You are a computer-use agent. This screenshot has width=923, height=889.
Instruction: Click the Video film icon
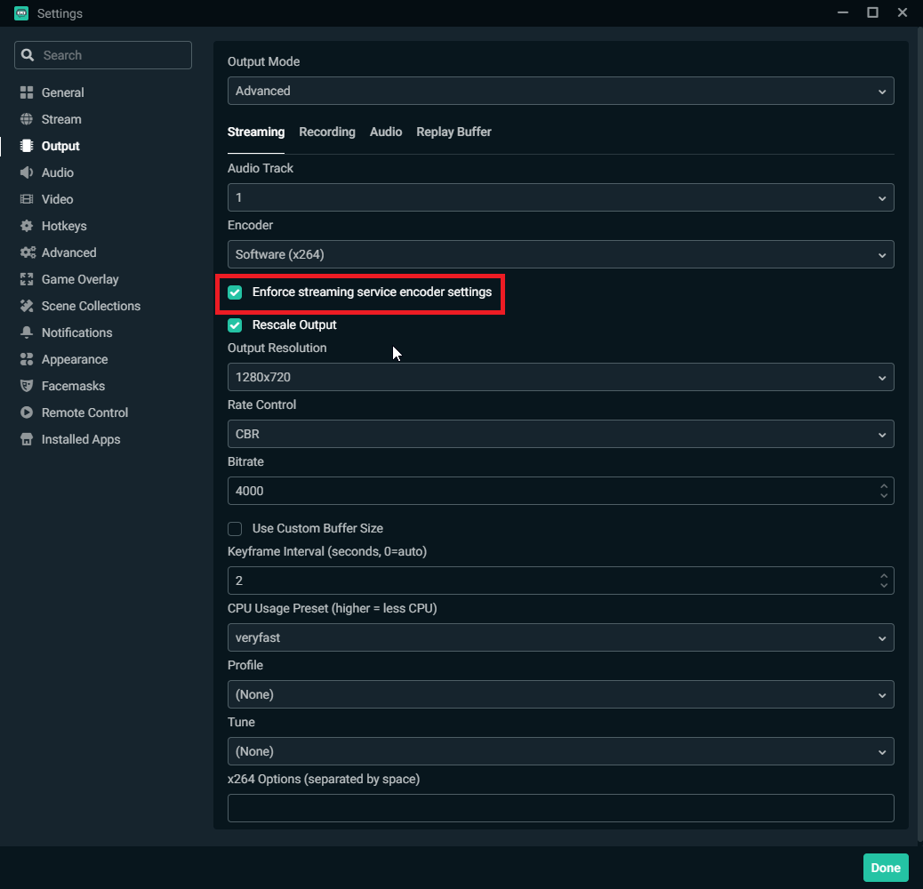pos(27,199)
